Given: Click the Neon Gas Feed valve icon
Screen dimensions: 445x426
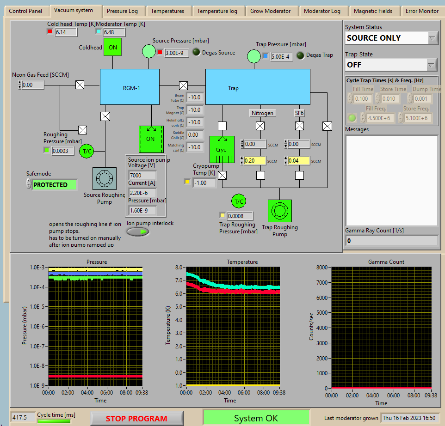Looking at the screenshot, I should tap(80, 85).
